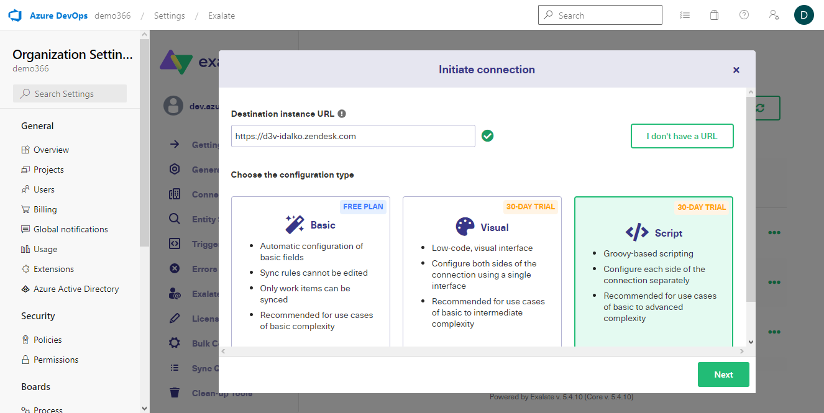Click the FREE PLAN badge on Basic card
The width and height of the screenshot is (824, 413).
(364, 207)
